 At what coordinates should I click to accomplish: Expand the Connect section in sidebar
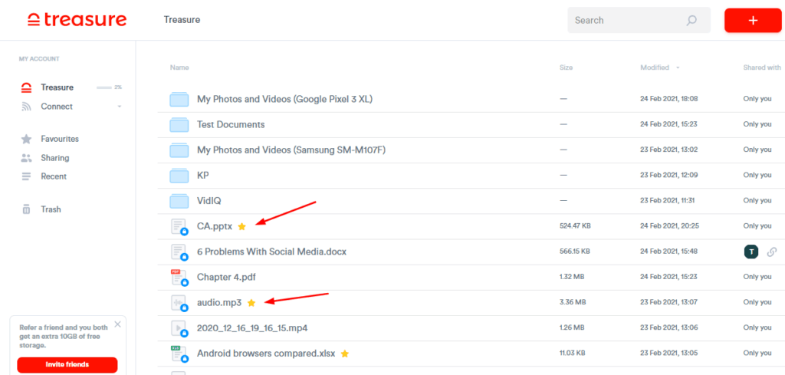tap(120, 107)
